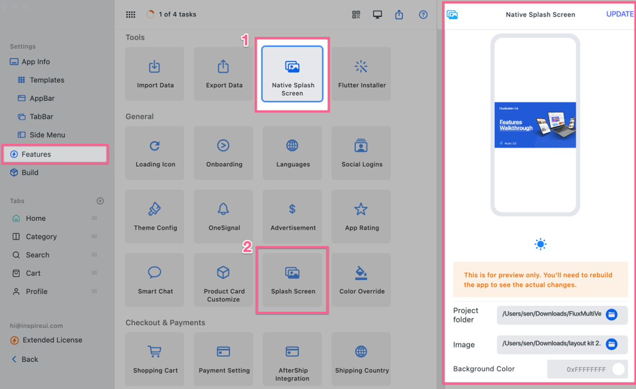Open the Languages feature

(292, 153)
